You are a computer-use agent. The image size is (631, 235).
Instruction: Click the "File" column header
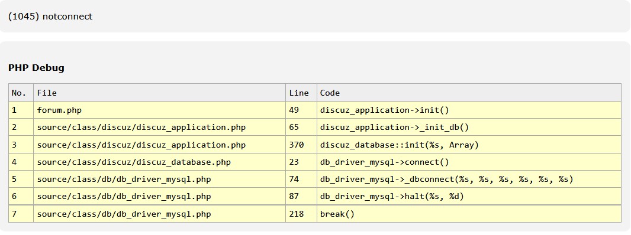click(159, 93)
